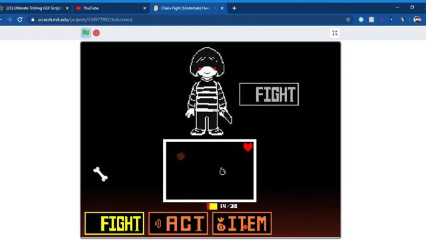Start the project with the green flag
The image size is (426, 240).
tap(86, 33)
